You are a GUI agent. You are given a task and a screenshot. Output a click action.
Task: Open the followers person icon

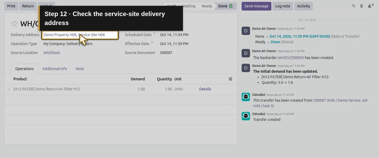click(370, 6)
